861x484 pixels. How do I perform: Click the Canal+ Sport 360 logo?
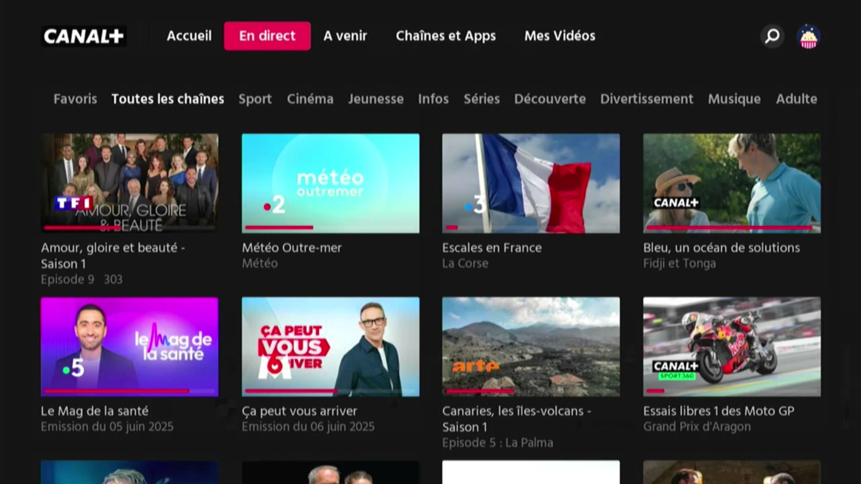(676, 370)
